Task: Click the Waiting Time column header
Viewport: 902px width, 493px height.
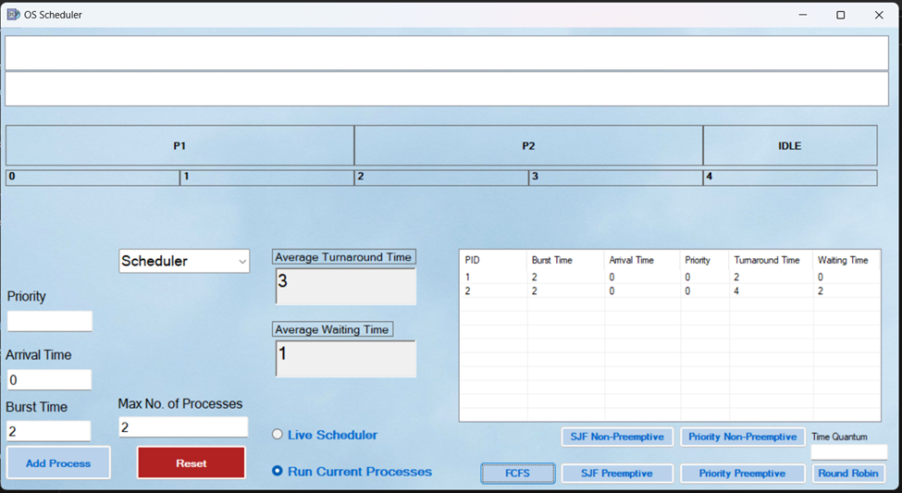Action: coord(846,260)
